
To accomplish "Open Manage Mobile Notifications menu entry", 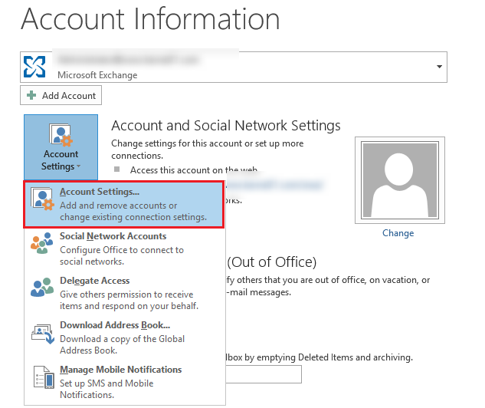I will 125,382.
